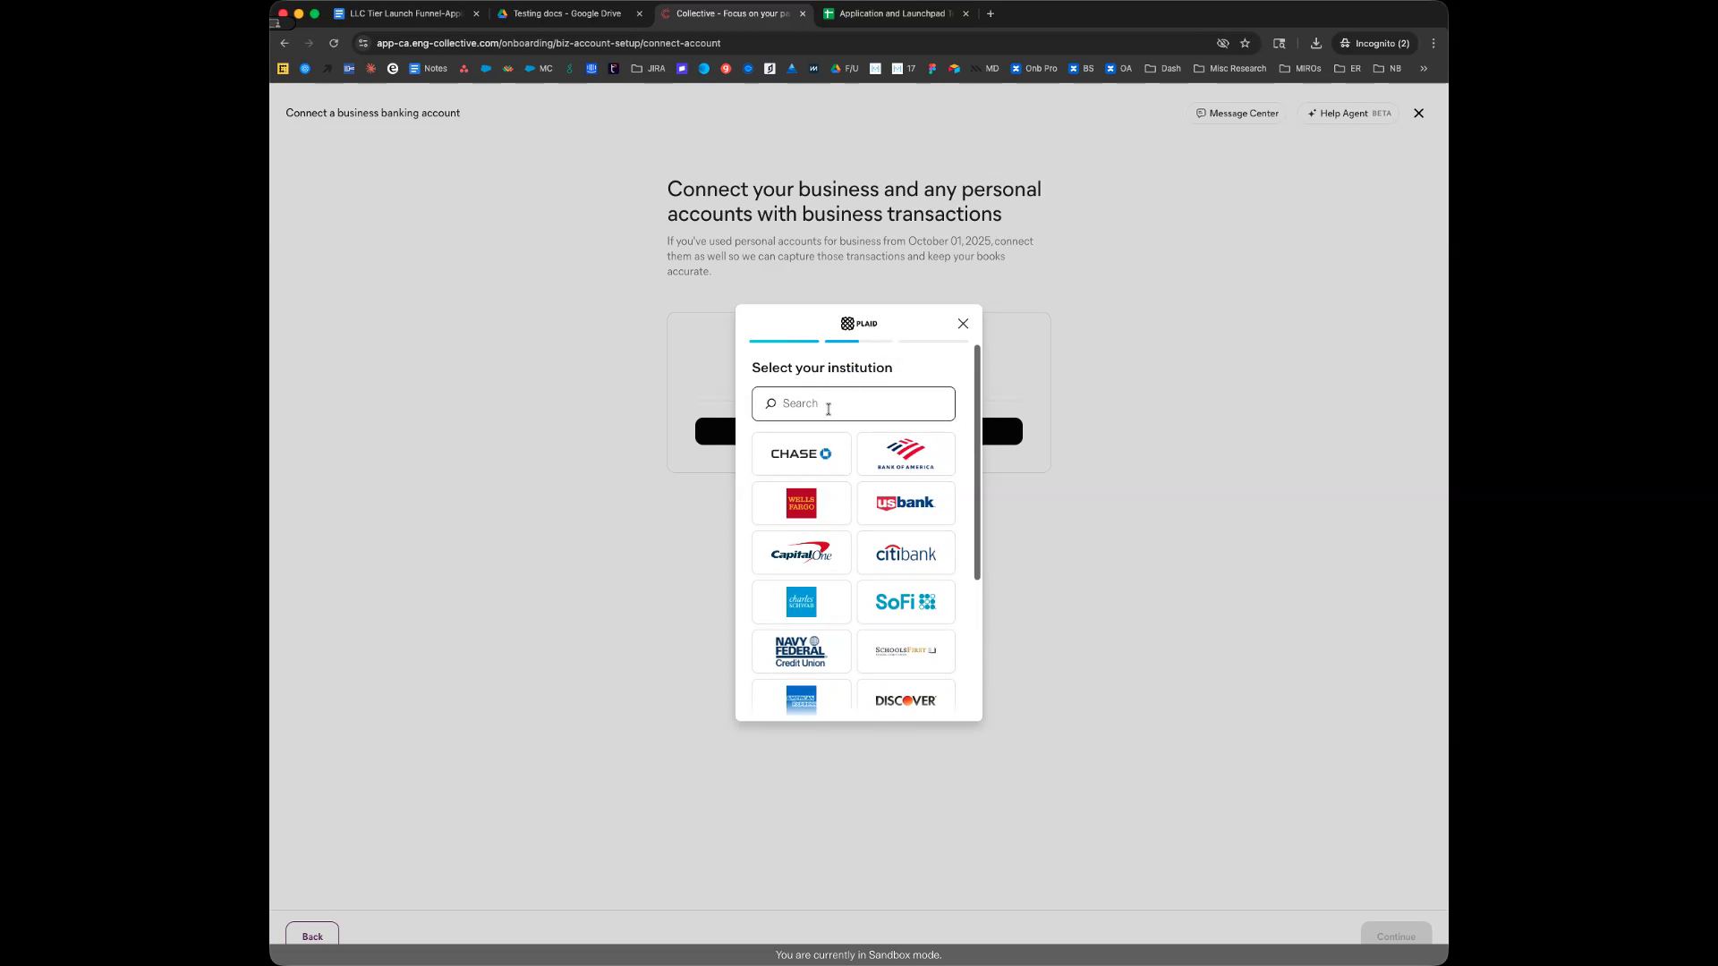The image size is (1718, 966).
Task: Open the JIRA bookmarks folder
Action: 648,69
